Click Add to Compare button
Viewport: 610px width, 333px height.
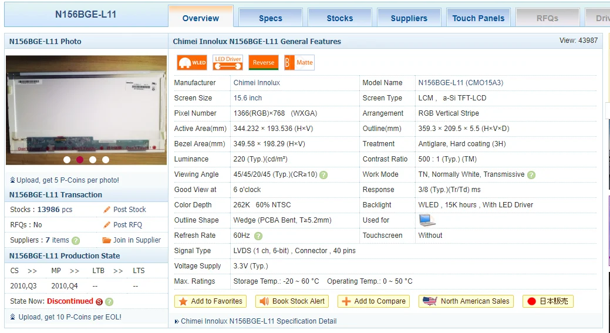tap(373, 301)
